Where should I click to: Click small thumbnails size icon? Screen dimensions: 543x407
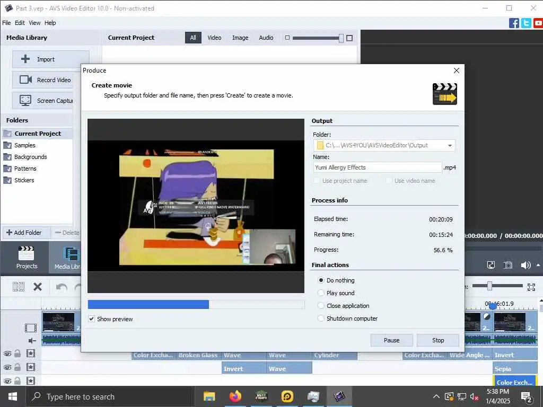point(287,38)
